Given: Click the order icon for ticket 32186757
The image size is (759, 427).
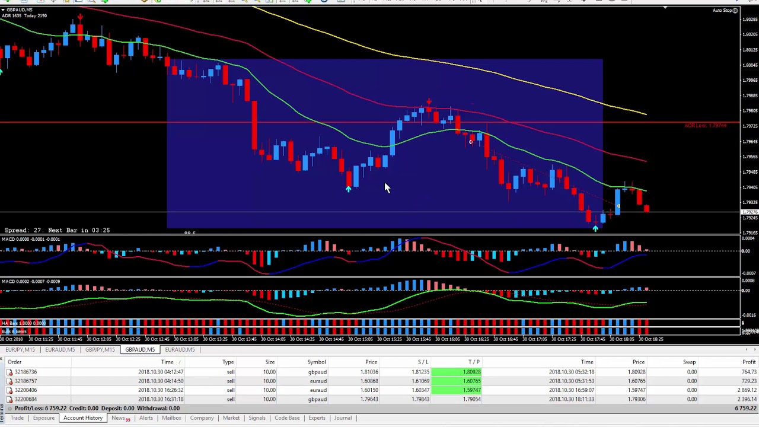Looking at the screenshot, I should tap(9, 381).
